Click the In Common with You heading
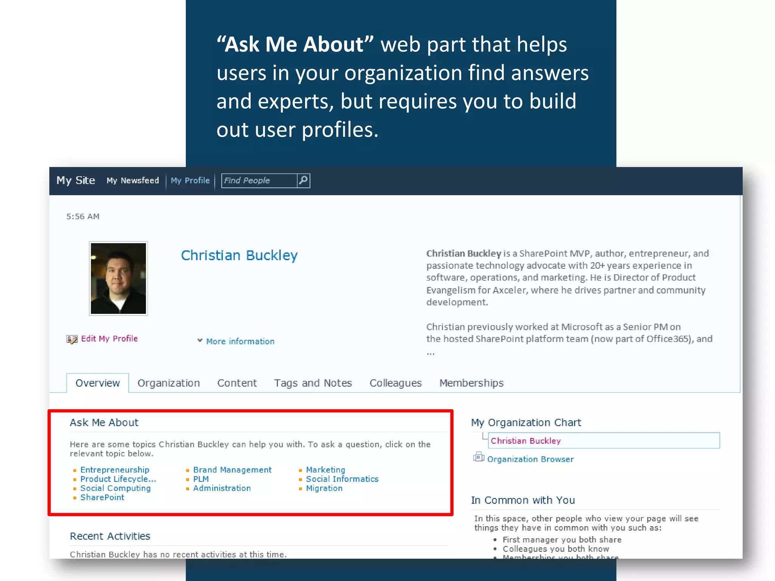Image resolution: width=775 pixels, height=581 pixels. click(523, 500)
